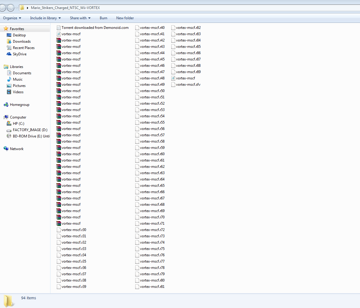Click the vortex-mscf icon above vortex-mscf.sfv
The image size is (360, 308).
pos(173,78)
